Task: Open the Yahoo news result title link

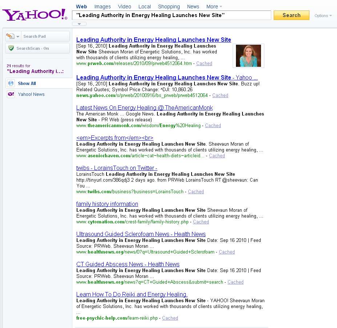Action: [167, 77]
